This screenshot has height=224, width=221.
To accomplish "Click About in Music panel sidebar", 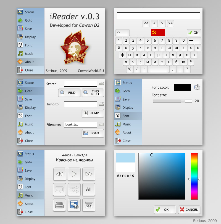I will click(x=30, y=204).
